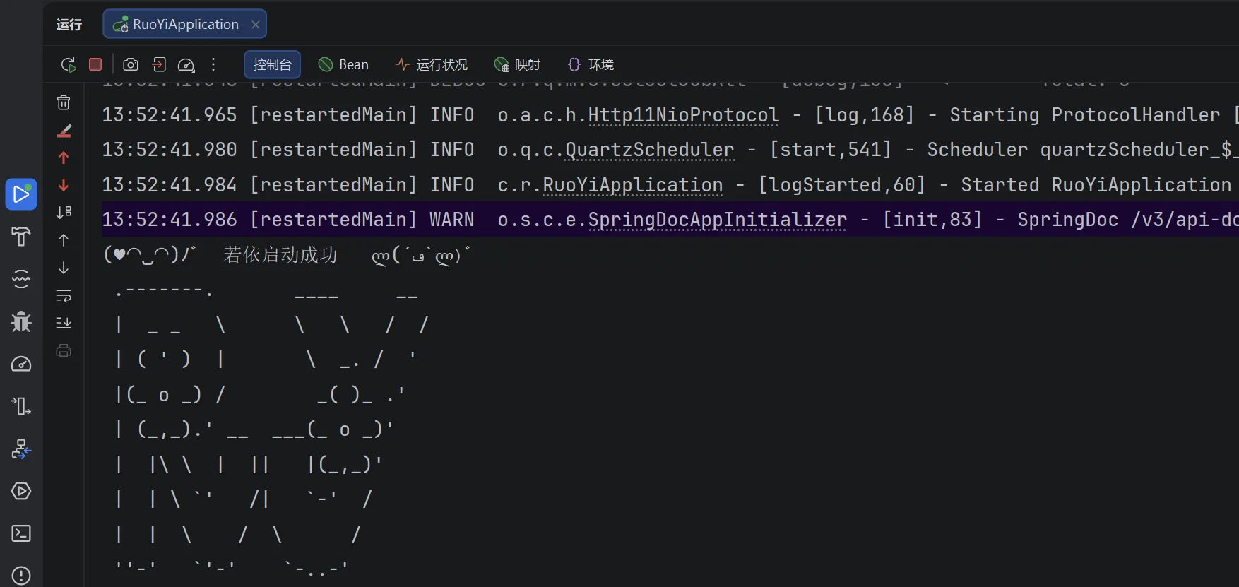
Task: Stop the running RuoYiApplication process
Action: [x=95, y=65]
